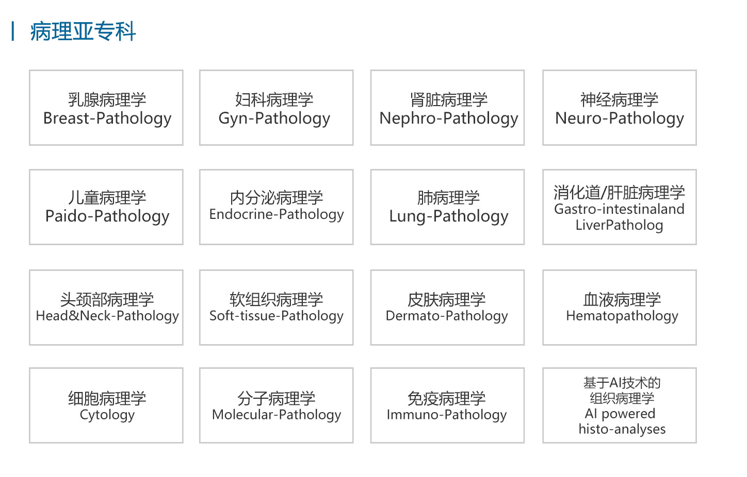
Task: Select the Endocrine-Pathology box
Action: pos(277,207)
